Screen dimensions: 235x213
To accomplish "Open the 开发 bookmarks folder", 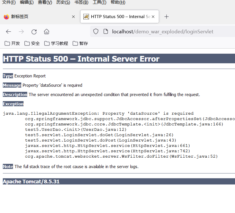I will [x=12, y=43].
